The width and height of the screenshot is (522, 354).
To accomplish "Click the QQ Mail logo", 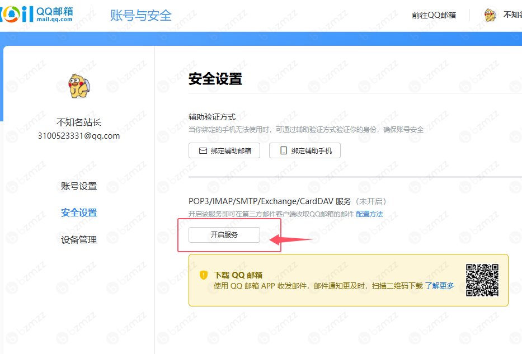I will (x=36, y=15).
